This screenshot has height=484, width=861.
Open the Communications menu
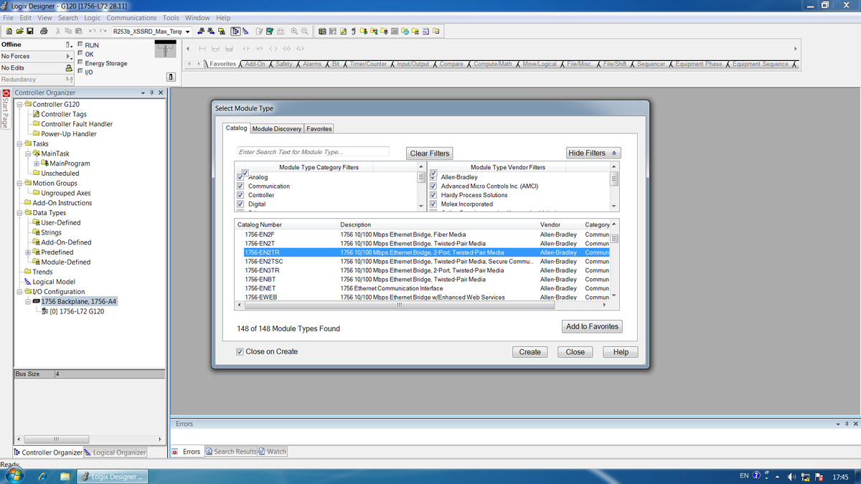[x=131, y=18]
